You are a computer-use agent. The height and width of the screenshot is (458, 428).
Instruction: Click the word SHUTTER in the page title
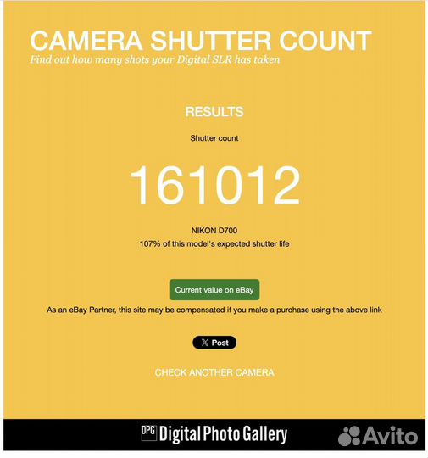tap(211, 41)
